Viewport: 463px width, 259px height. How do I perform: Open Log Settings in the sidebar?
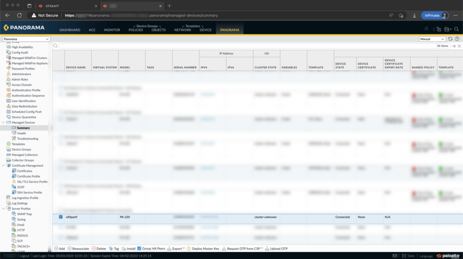click(19, 203)
